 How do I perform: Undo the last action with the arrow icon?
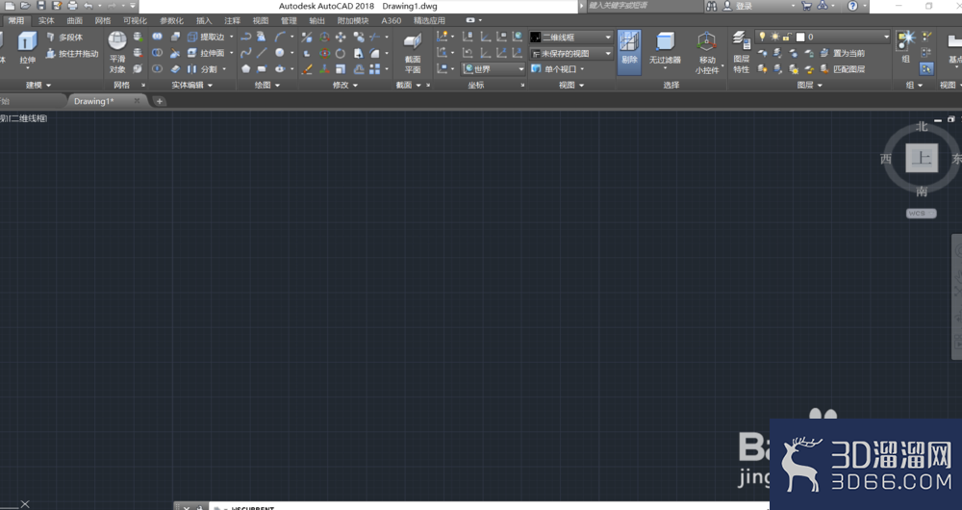[x=89, y=6]
